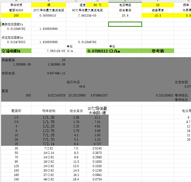Select the column A header
The width and height of the screenshot is (191, 182).
click(x=16, y=1)
